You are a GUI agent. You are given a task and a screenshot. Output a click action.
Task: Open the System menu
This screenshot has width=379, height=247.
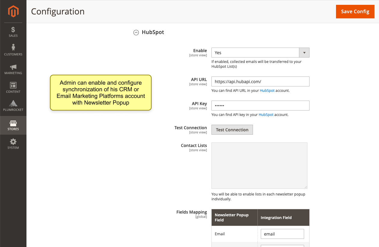tap(13, 144)
